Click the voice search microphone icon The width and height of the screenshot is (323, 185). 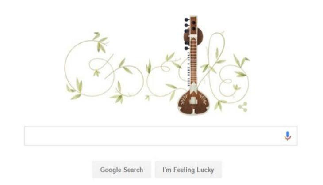(x=288, y=136)
